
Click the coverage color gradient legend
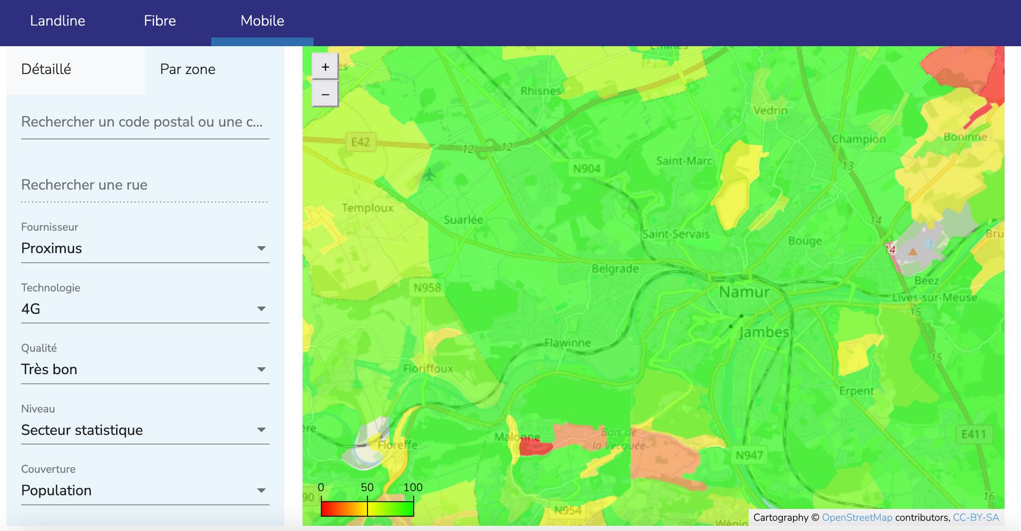(x=367, y=509)
